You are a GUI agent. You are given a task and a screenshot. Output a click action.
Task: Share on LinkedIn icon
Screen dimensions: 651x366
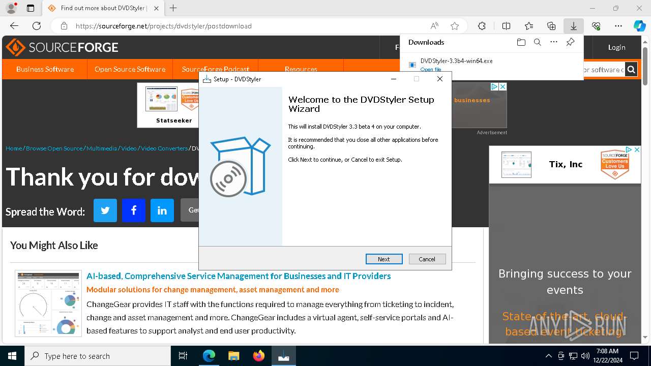[x=162, y=210]
